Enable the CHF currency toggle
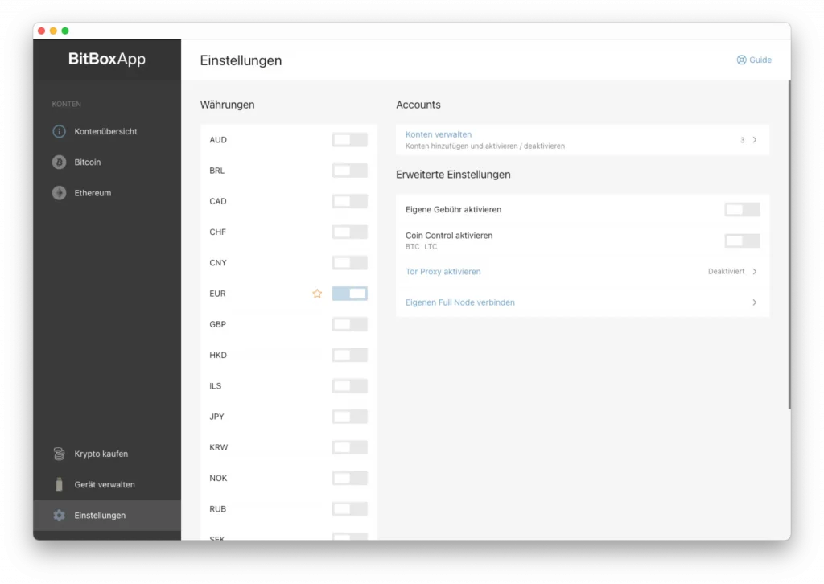Viewport: 824px width, 584px height. pyautogui.click(x=349, y=232)
